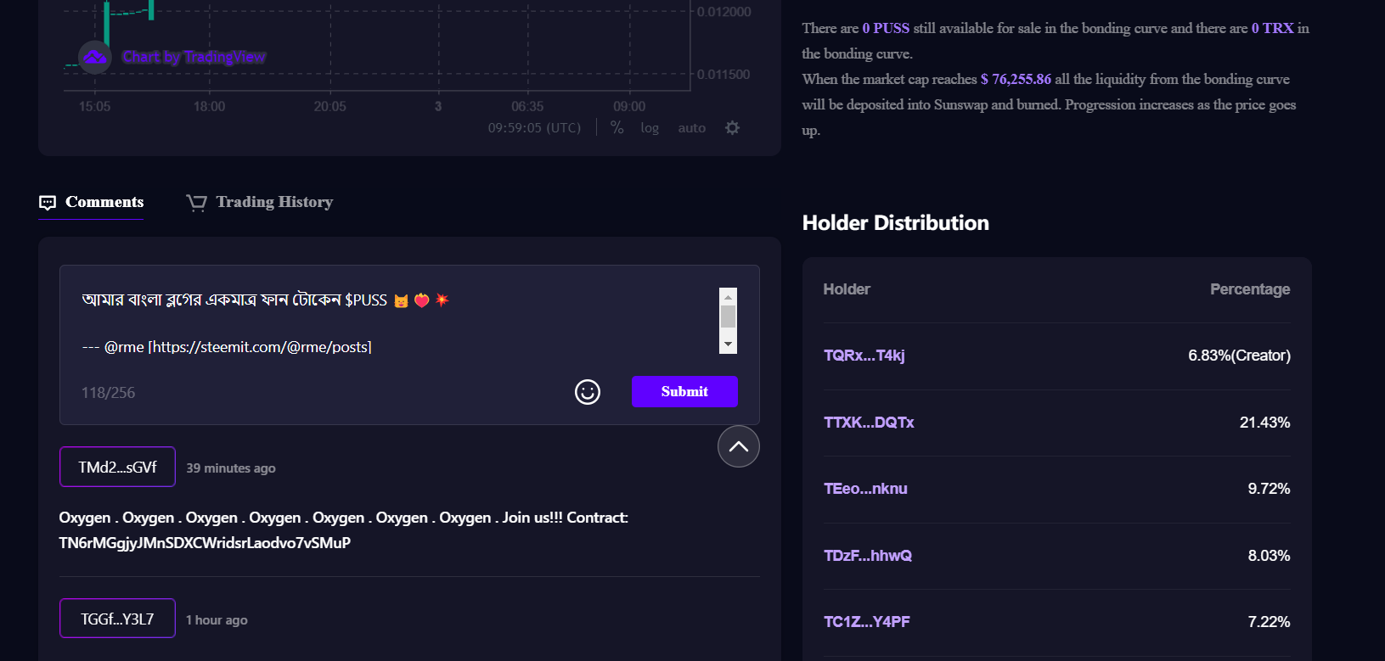
Task: Open holder TC1Z...Y4PF address
Action: tap(867, 622)
